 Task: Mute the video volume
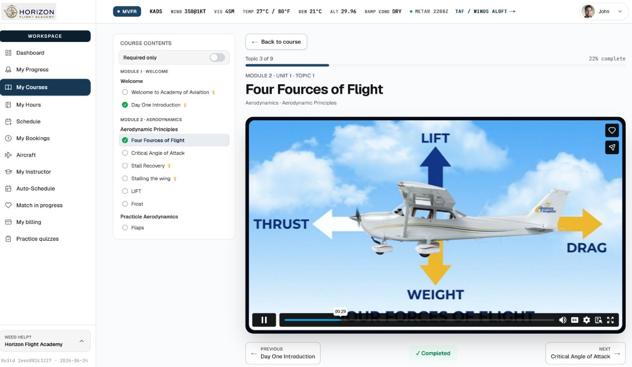(562, 320)
